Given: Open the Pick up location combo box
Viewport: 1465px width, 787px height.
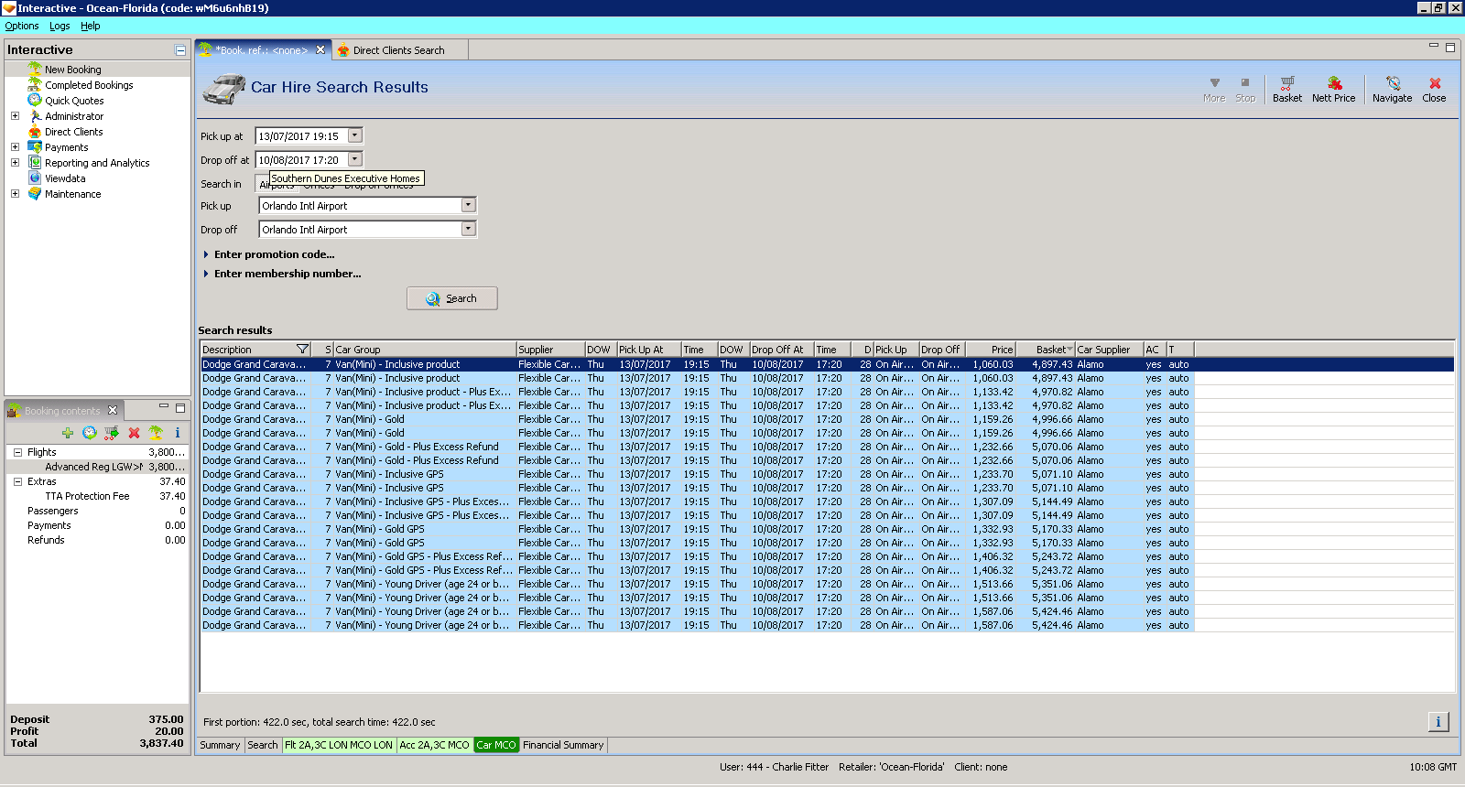Looking at the screenshot, I should click(x=468, y=206).
